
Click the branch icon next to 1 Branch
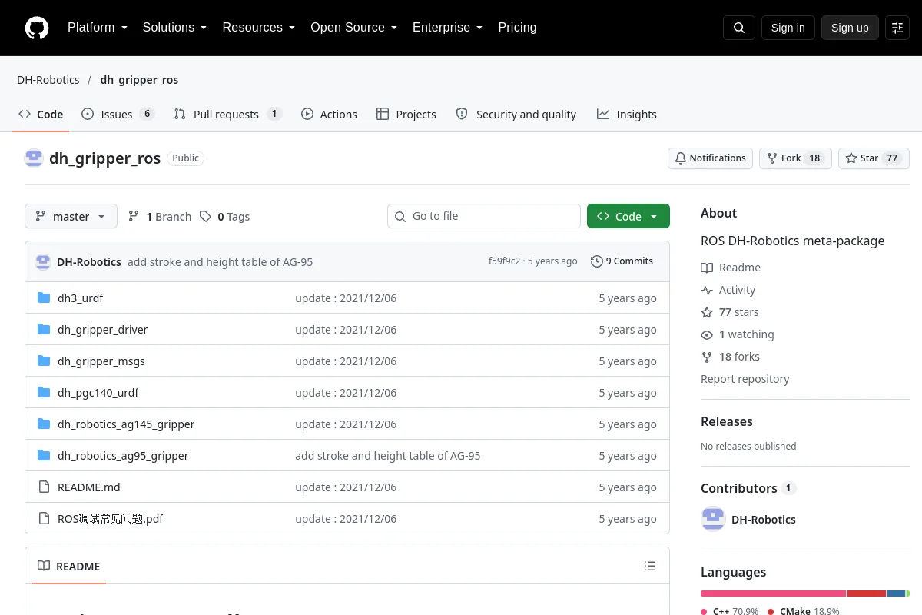coord(134,217)
